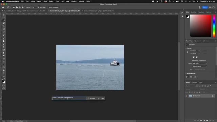The image size is (217, 122).
Task: Choose Subtract from Selection mode
Action: pos(20,7)
